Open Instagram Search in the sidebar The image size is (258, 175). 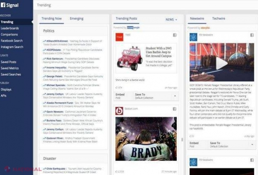click(x=12, y=47)
